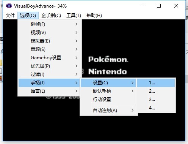Expand the arrow next to 默认手柄
This screenshot has width=188, height=144.
pyautogui.click(x=132, y=91)
